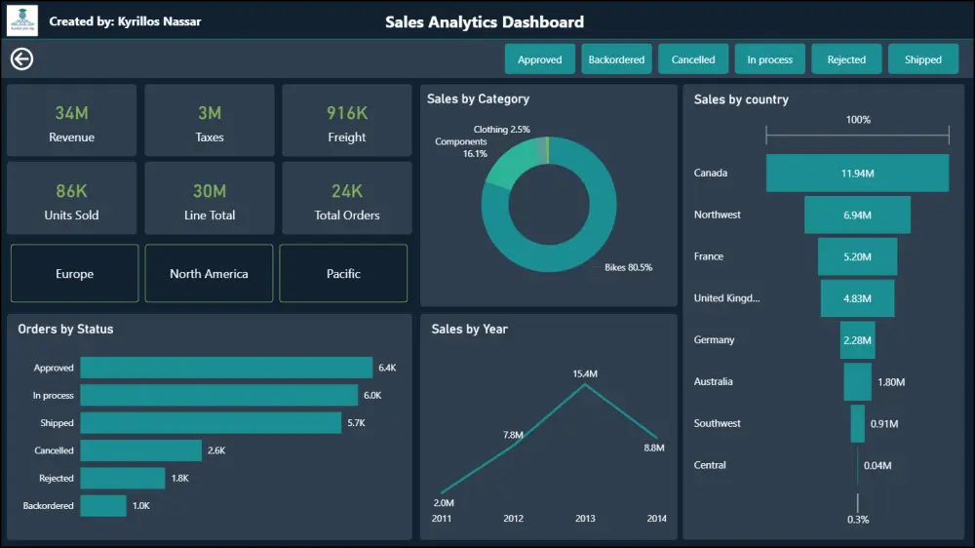Image resolution: width=975 pixels, height=548 pixels.
Task: Click the Australia funnel bar
Action: [x=857, y=381]
